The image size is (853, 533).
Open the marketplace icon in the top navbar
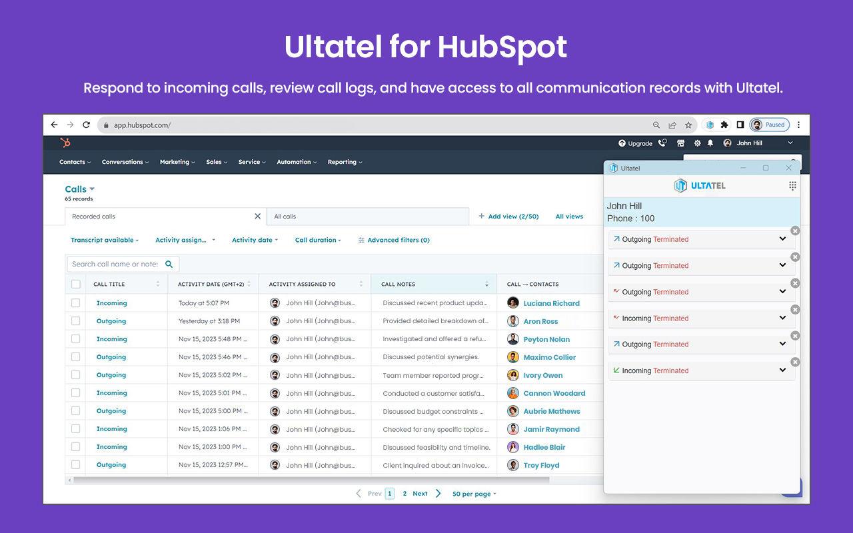680,143
